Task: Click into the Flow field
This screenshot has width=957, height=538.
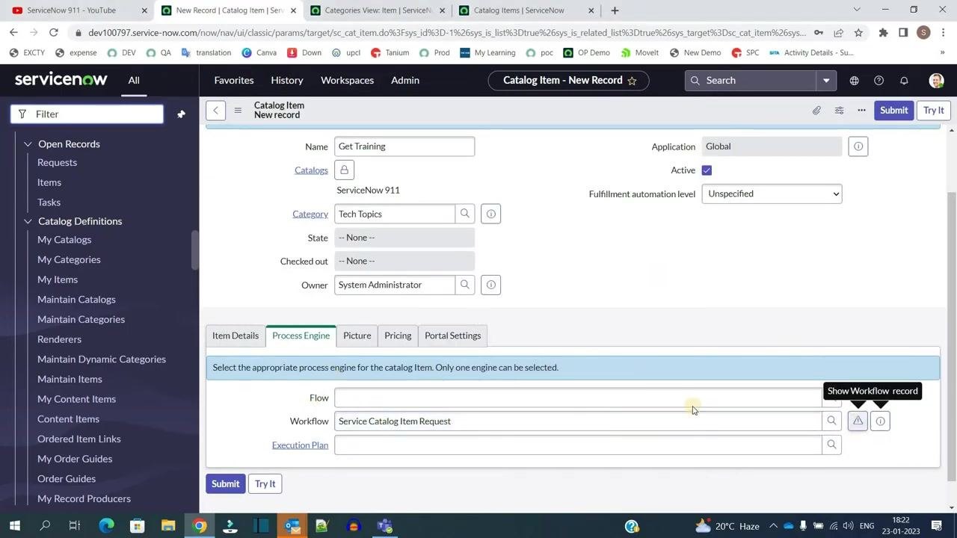Action: tap(578, 398)
